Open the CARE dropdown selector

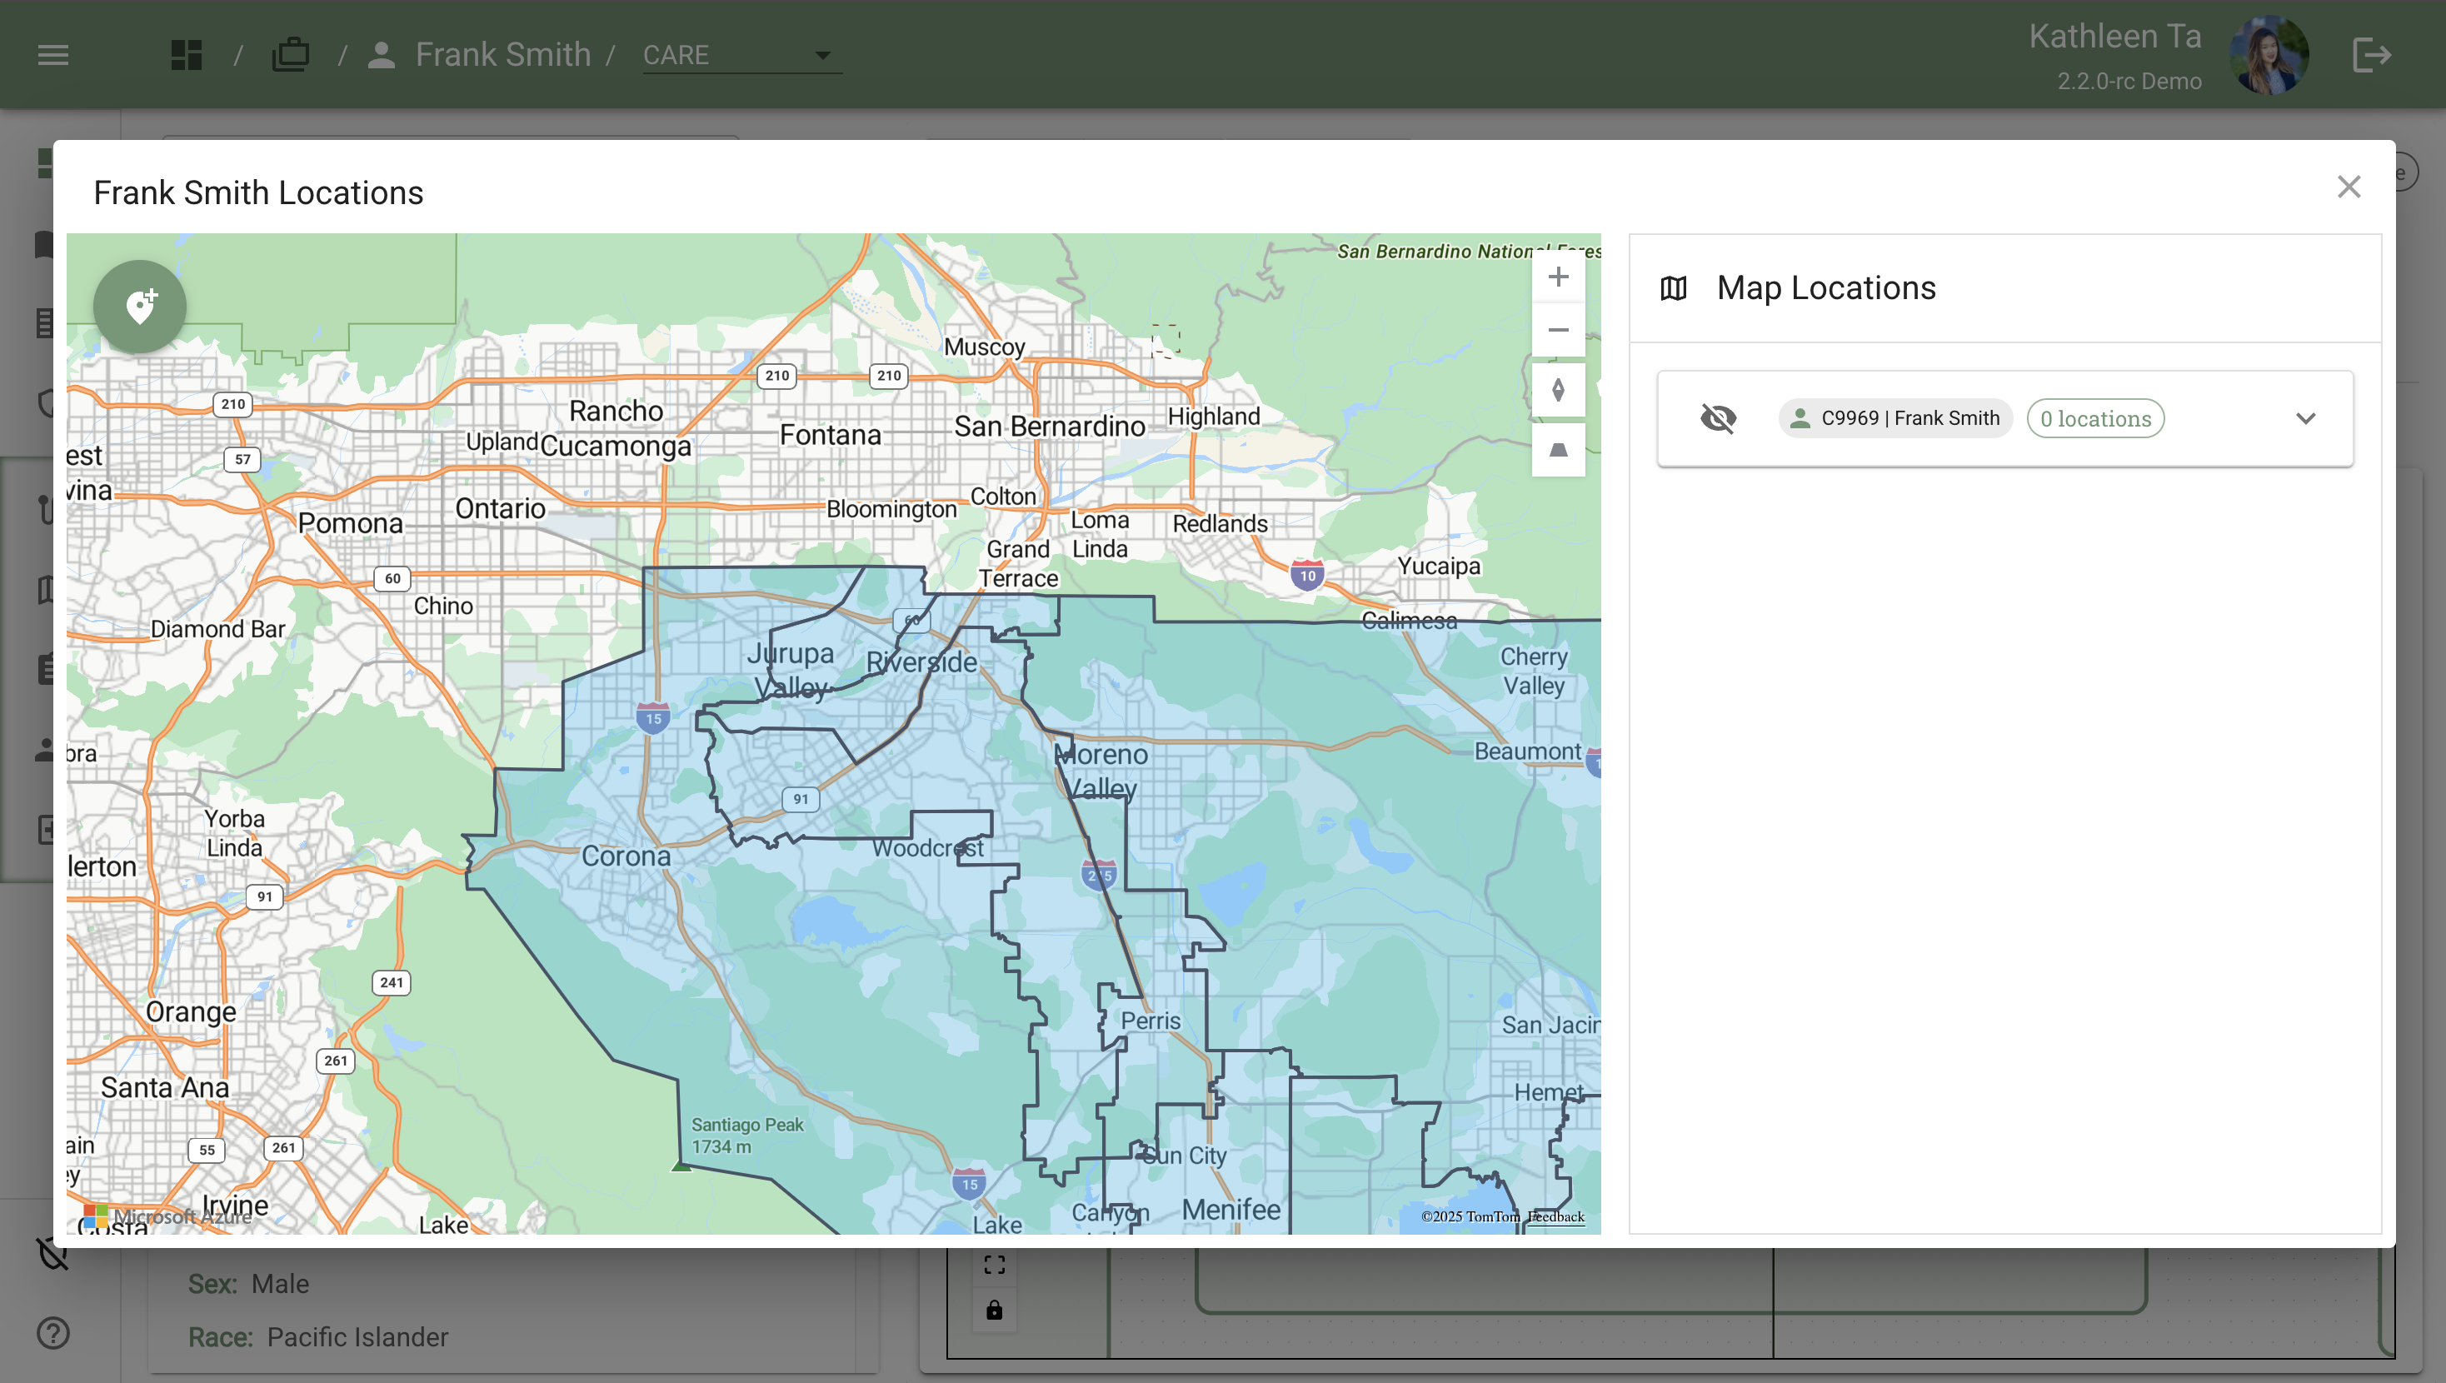tap(741, 55)
